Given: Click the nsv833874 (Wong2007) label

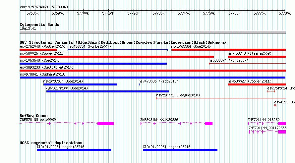Looking at the screenshot, I should 228,60.
